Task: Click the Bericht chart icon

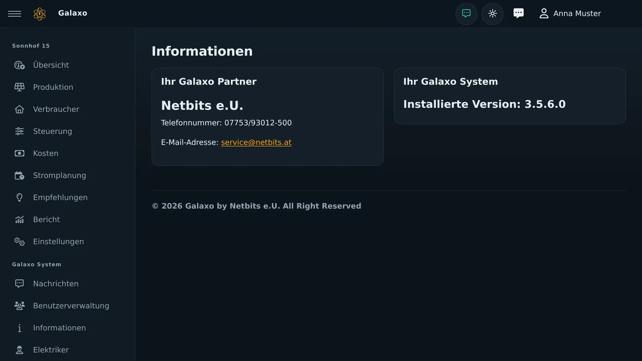Action: [19, 219]
